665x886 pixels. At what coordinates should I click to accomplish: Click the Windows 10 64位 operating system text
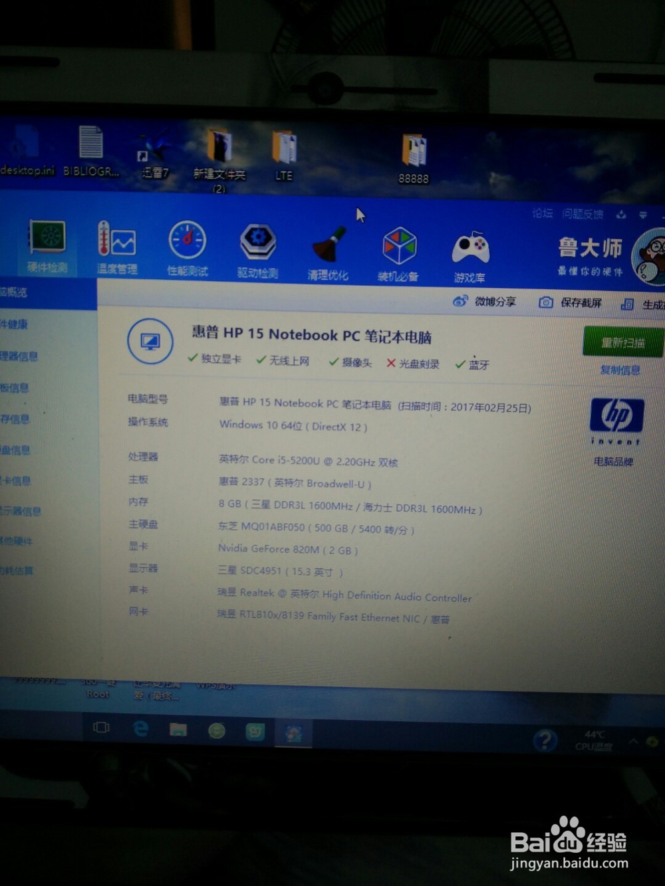point(293,426)
